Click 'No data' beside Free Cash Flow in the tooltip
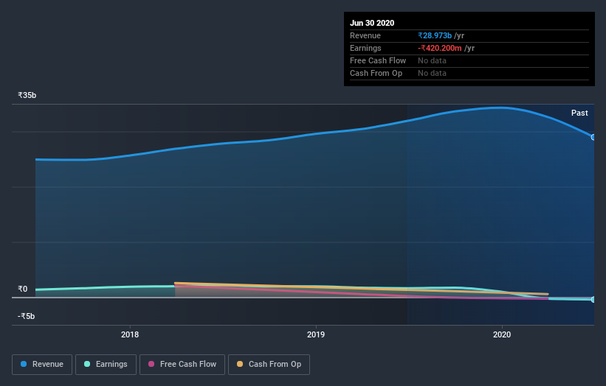Screen dimensions: 606x386 [432, 60]
